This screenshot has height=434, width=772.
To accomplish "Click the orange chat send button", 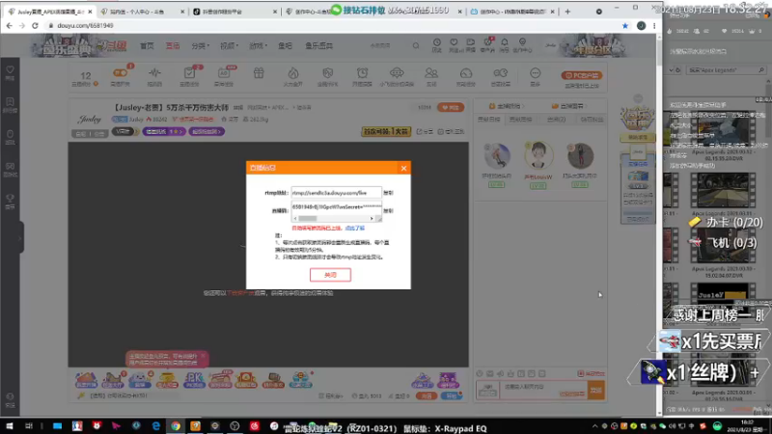I will tap(596, 390).
